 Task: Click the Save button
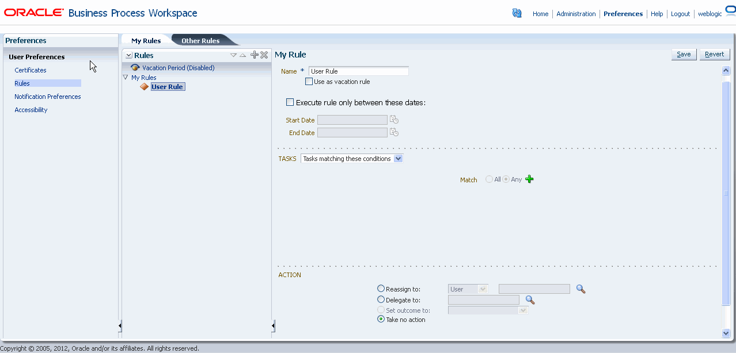[684, 54]
